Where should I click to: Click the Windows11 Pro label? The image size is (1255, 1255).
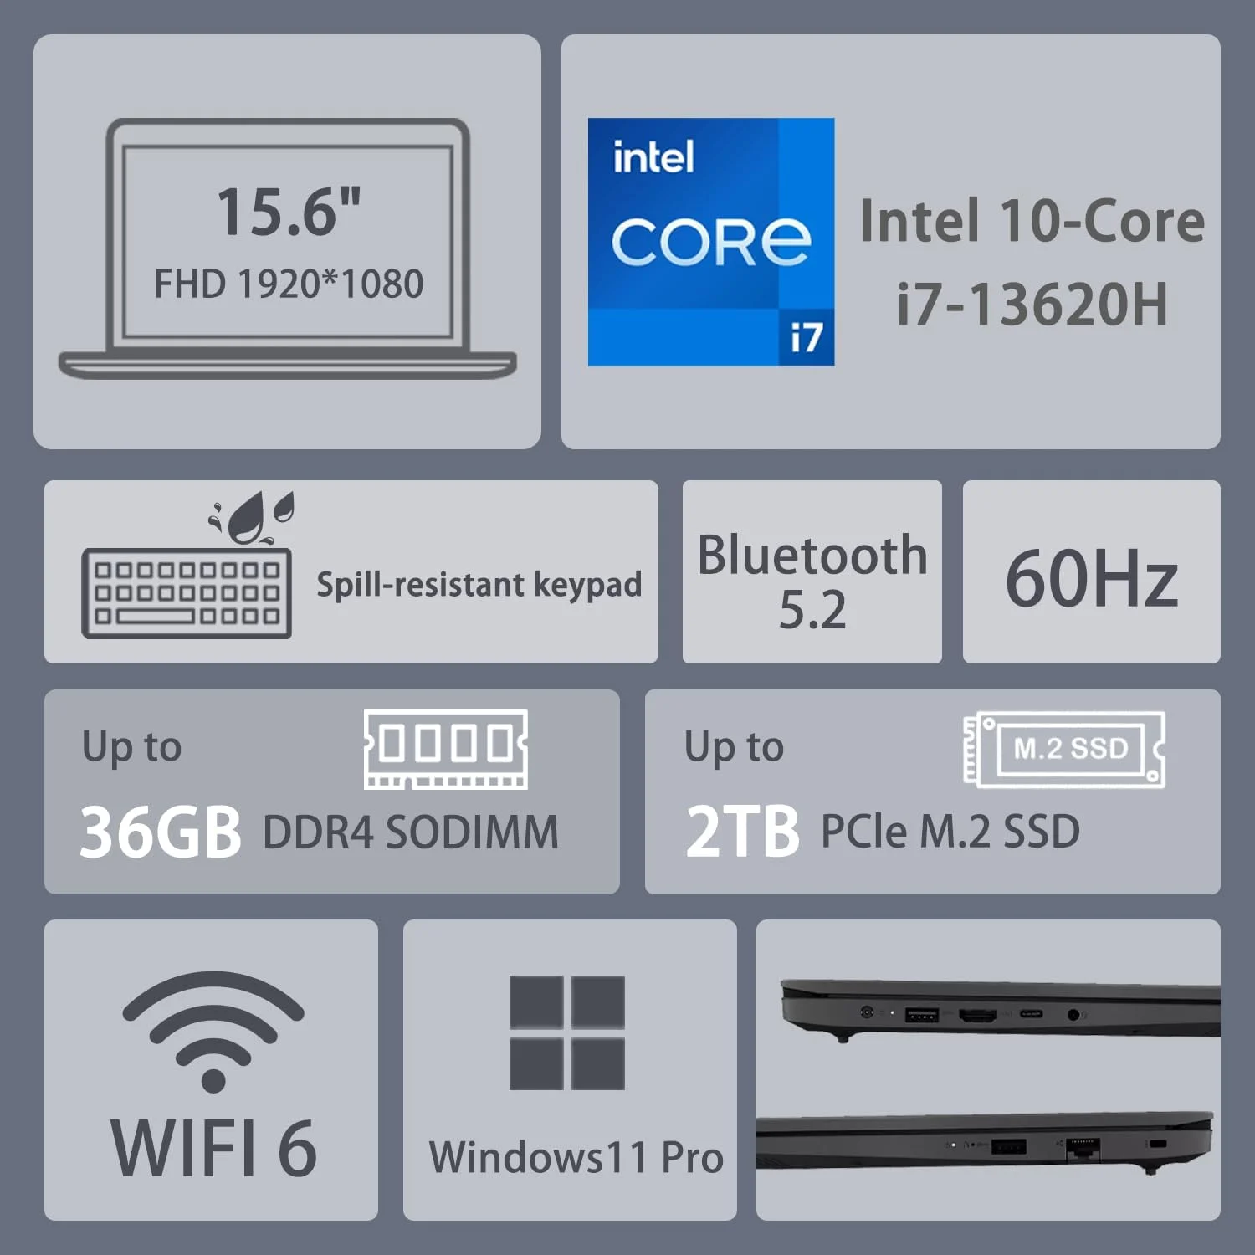click(x=576, y=1158)
